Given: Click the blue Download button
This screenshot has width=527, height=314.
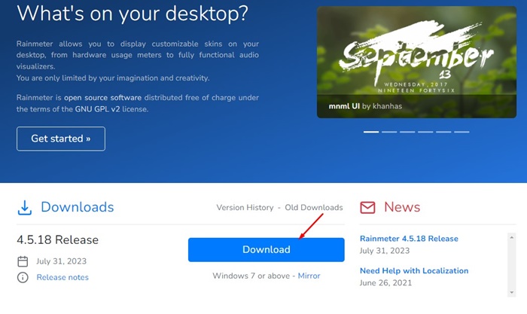Looking at the screenshot, I should tap(267, 250).
